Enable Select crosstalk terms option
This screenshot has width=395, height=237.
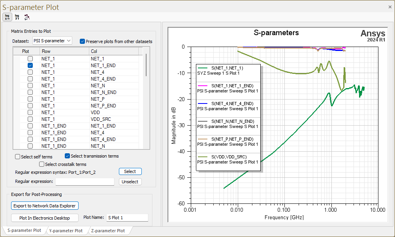(41, 164)
